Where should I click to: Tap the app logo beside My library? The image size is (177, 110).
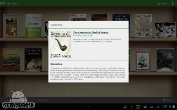click(4, 3)
